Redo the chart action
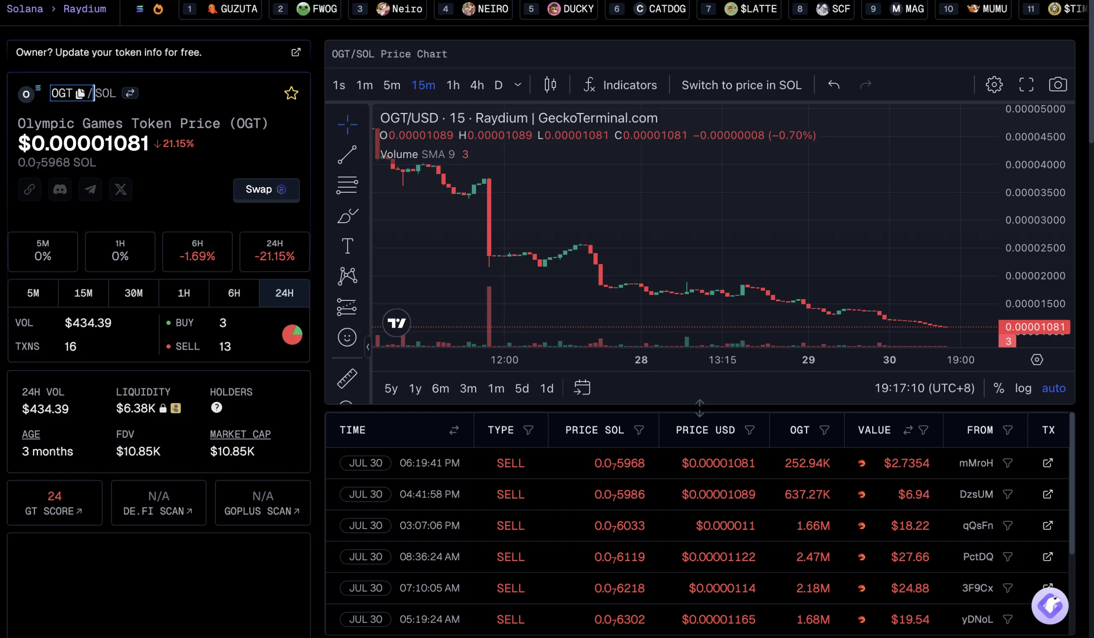The image size is (1094, 638). [866, 85]
